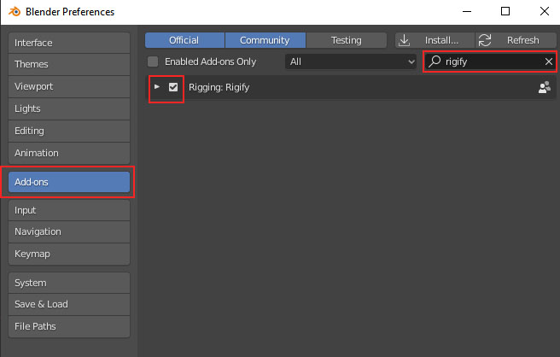Click the download icon beside Install
The width and height of the screenshot is (560, 357).
click(404, 40)
